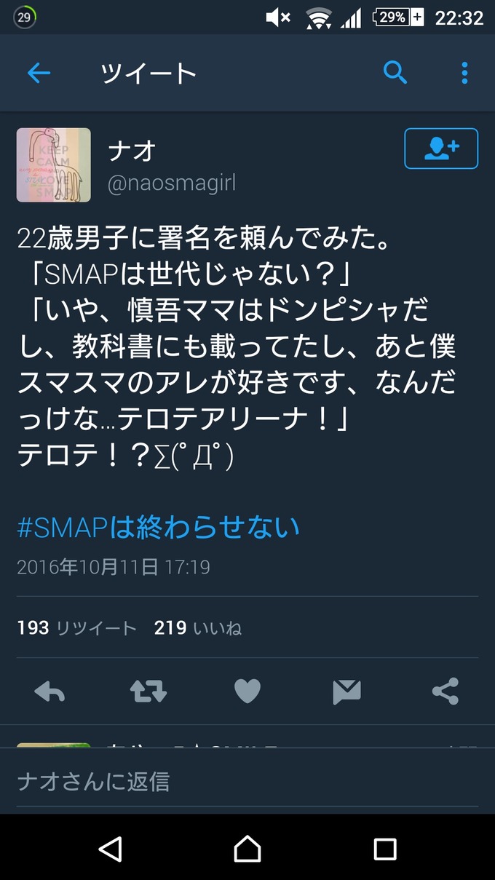This screenshot has width=495, height=880.
Task: Open the search magnifier icon
Action: pos(395,73)
